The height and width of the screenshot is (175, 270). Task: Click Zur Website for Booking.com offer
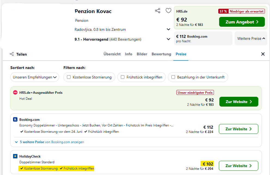pos(238,129)
